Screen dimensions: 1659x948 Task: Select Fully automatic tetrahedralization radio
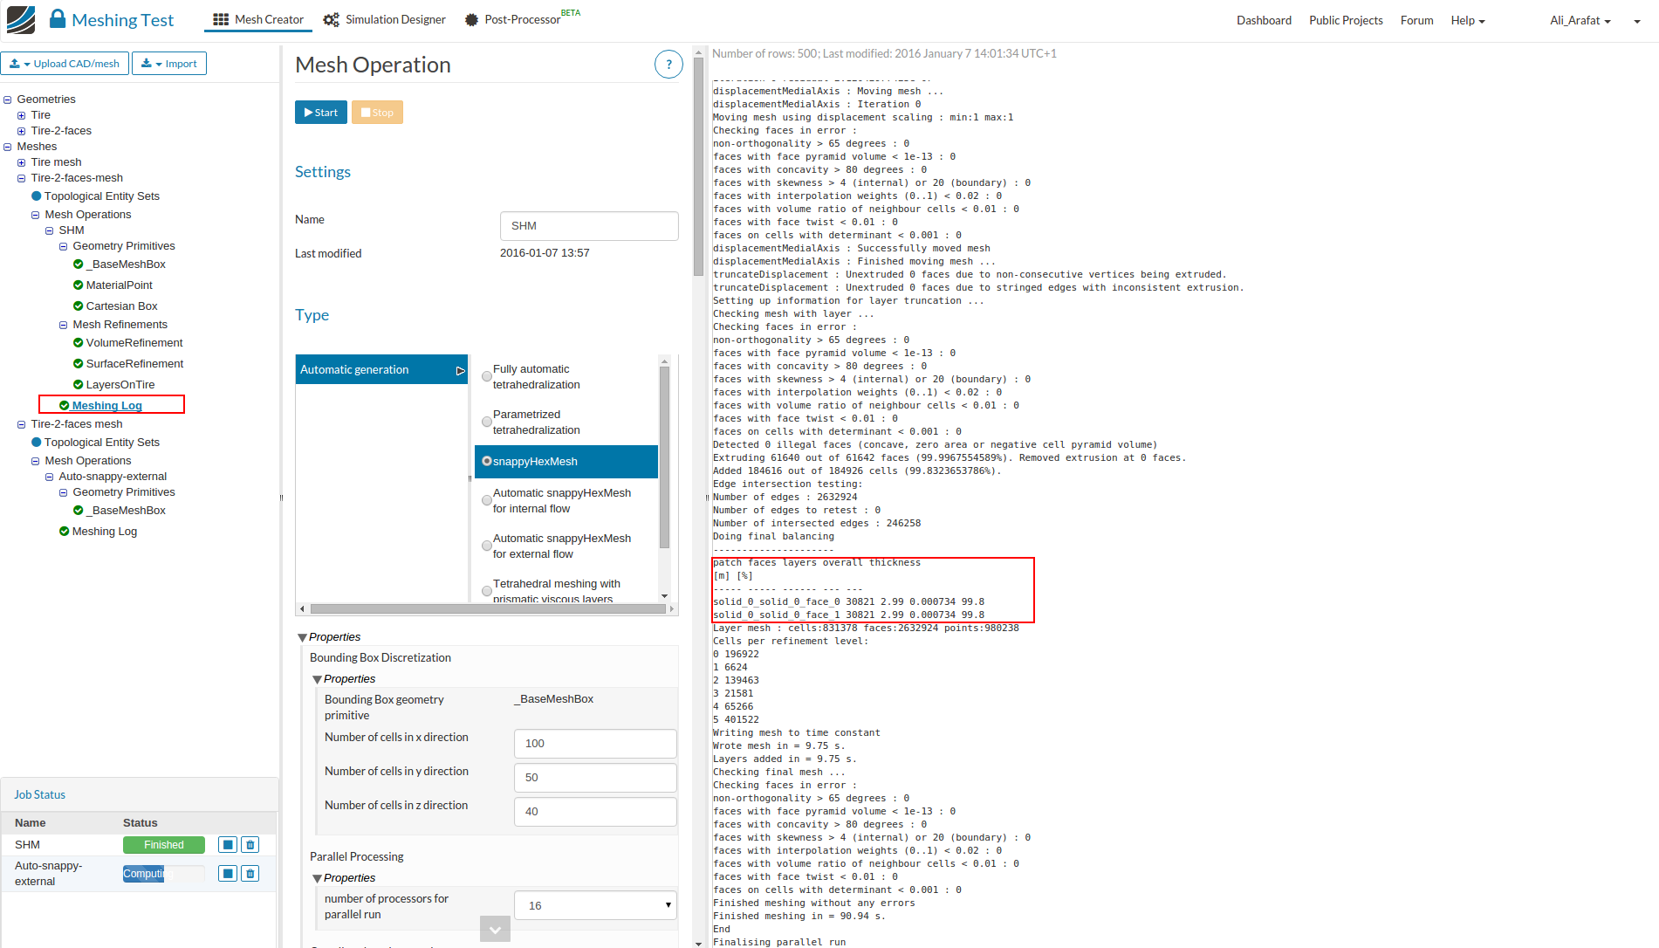click(487, 377)
